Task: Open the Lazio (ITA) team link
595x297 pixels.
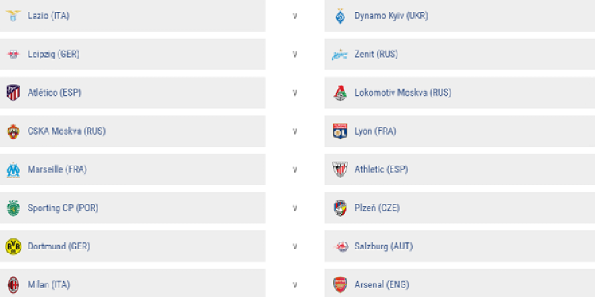Action: pos(48,16)
